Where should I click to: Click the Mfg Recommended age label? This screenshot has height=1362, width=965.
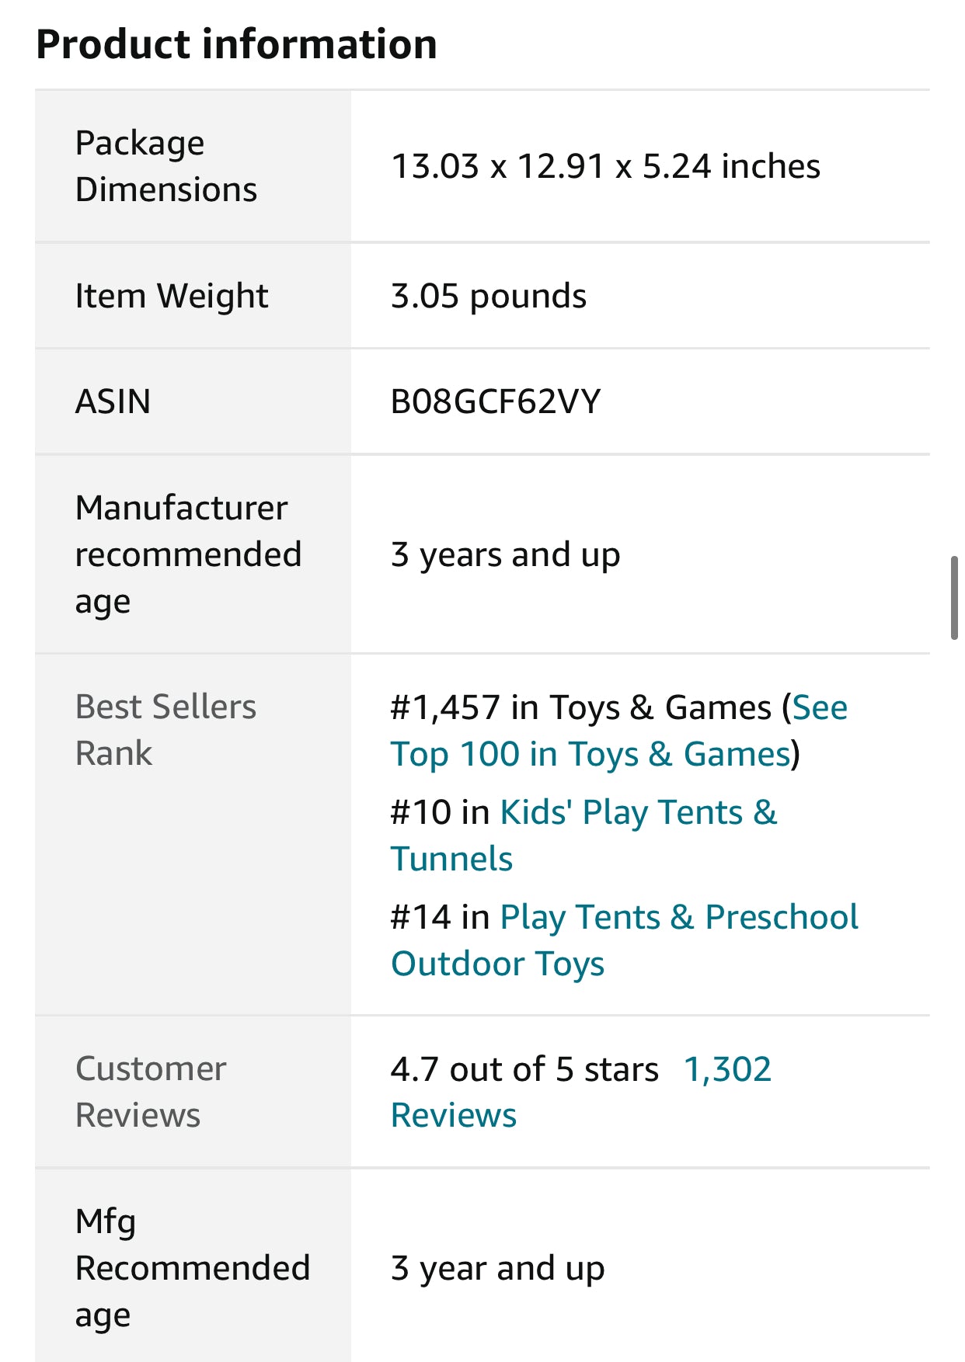pyautogui.click(x=193, y=1268)
